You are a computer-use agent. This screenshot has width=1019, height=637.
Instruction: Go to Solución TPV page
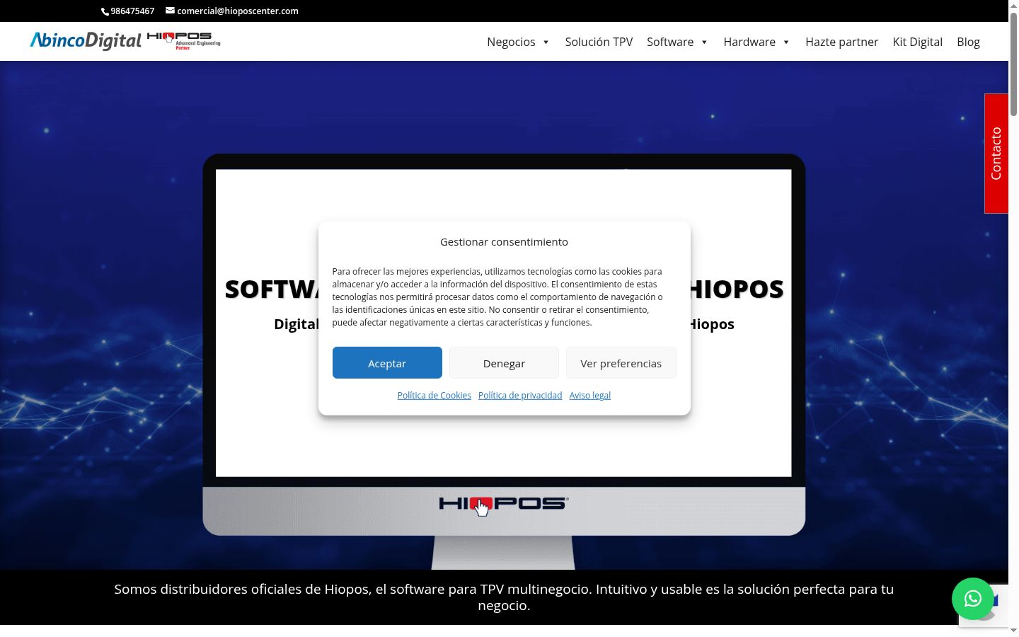click(x=599, y=42)
